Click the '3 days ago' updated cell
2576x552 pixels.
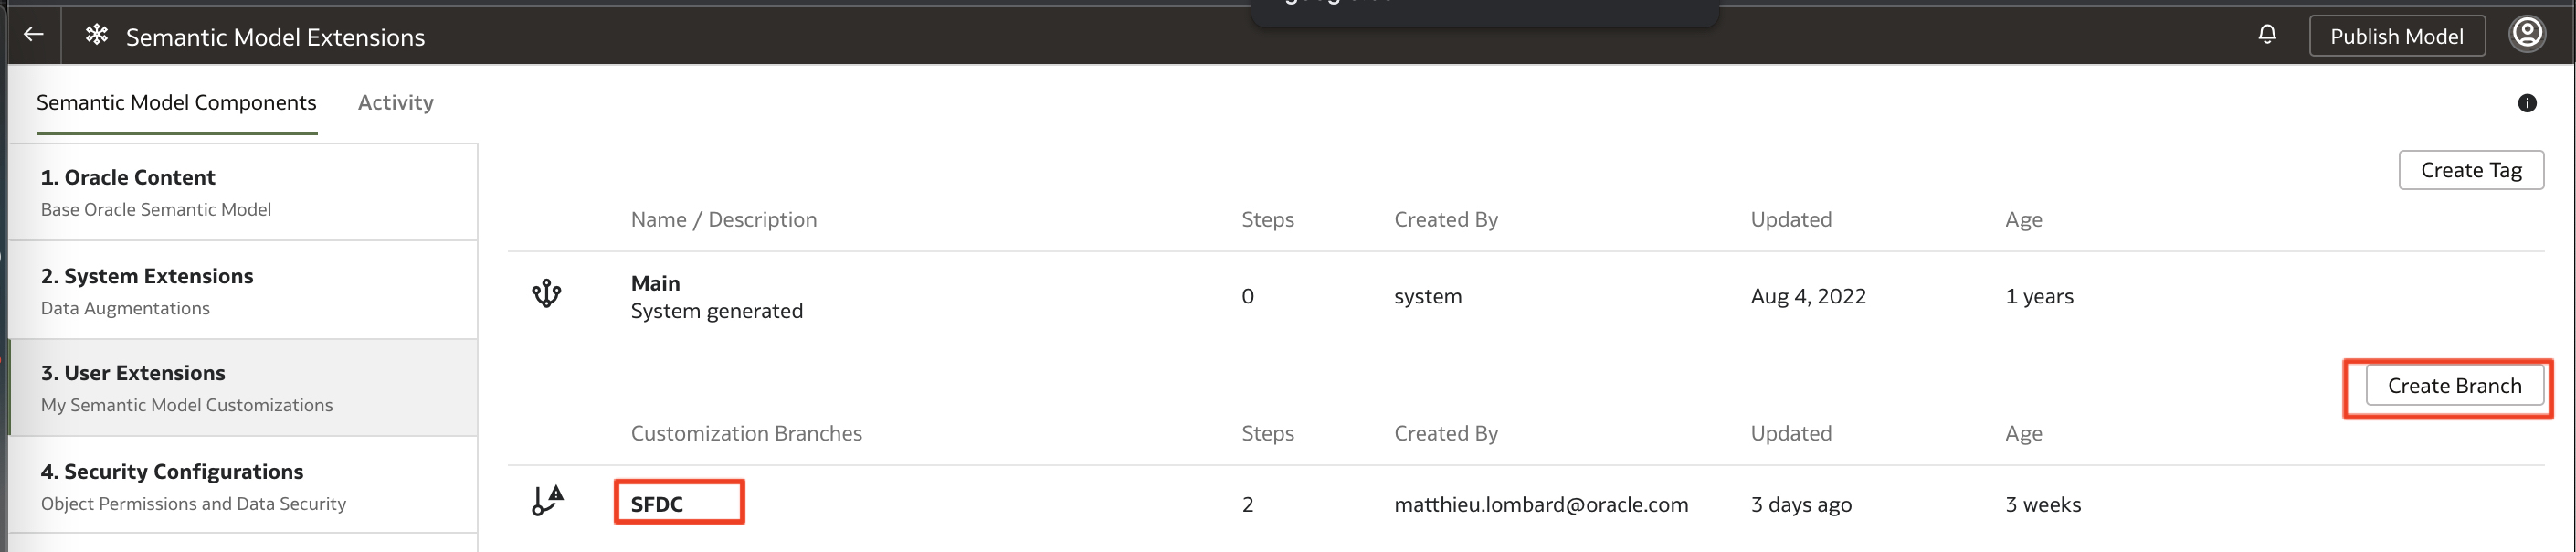click(x=1801, y=504)
